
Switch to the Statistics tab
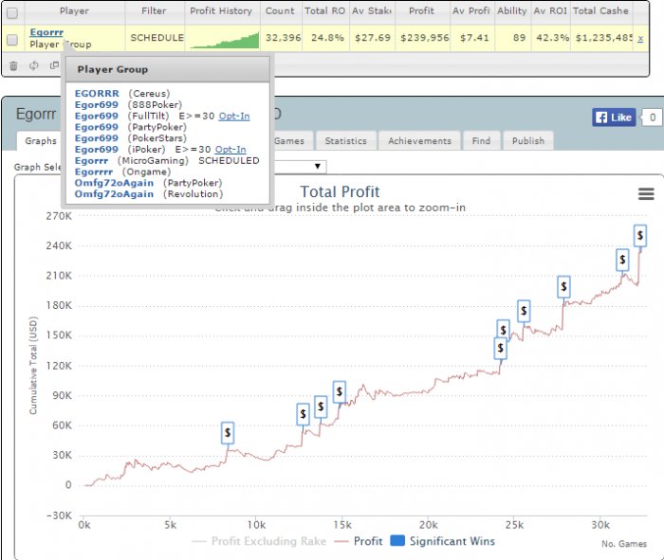tap(345, 141)
